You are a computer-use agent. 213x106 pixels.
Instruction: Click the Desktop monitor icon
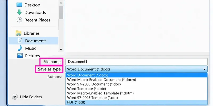pyautogui.click(x=19, y=5)
